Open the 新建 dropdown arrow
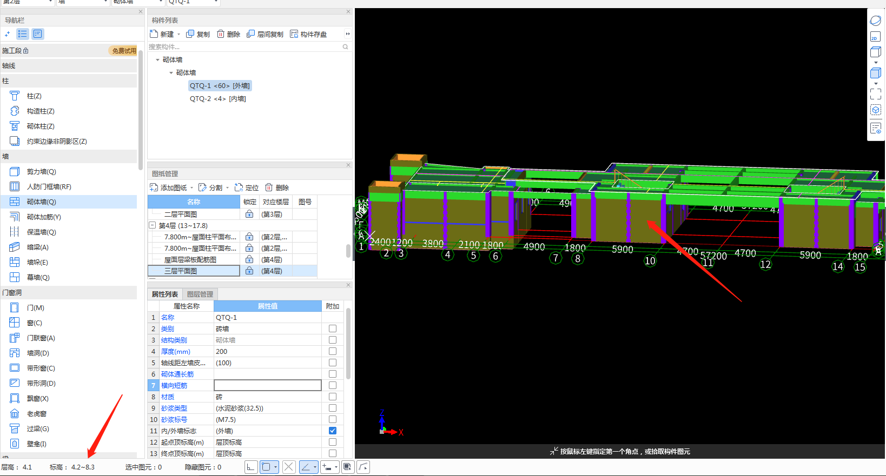The width and height of the screenshot is (886, 476). (x=179, y=35)
